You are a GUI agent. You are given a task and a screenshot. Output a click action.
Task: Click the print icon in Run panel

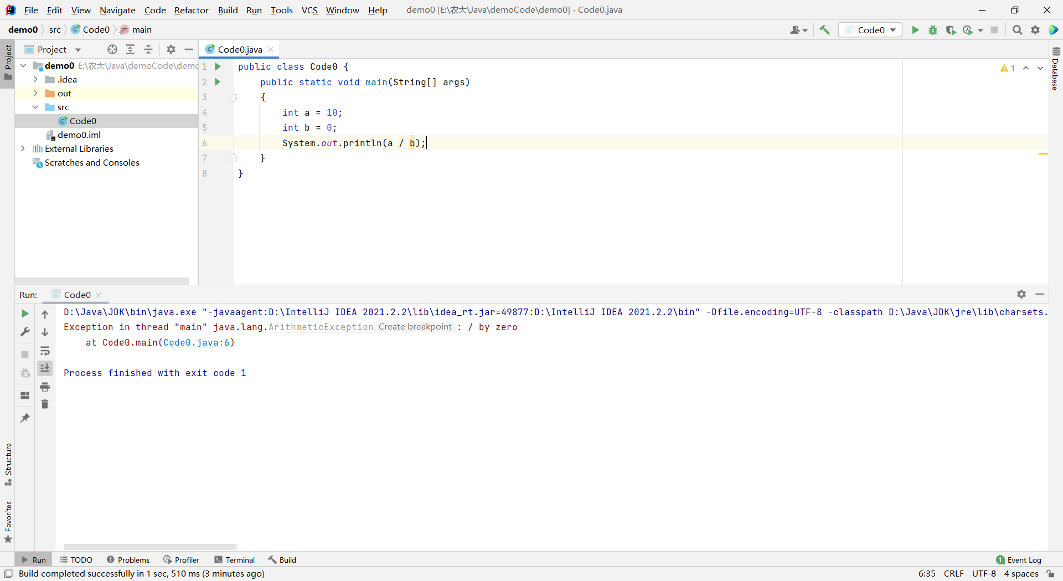point(45,387)
